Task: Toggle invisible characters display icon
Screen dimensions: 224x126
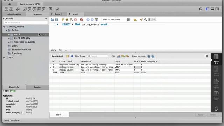Action: pyautogui.click(x=150, y=20)
